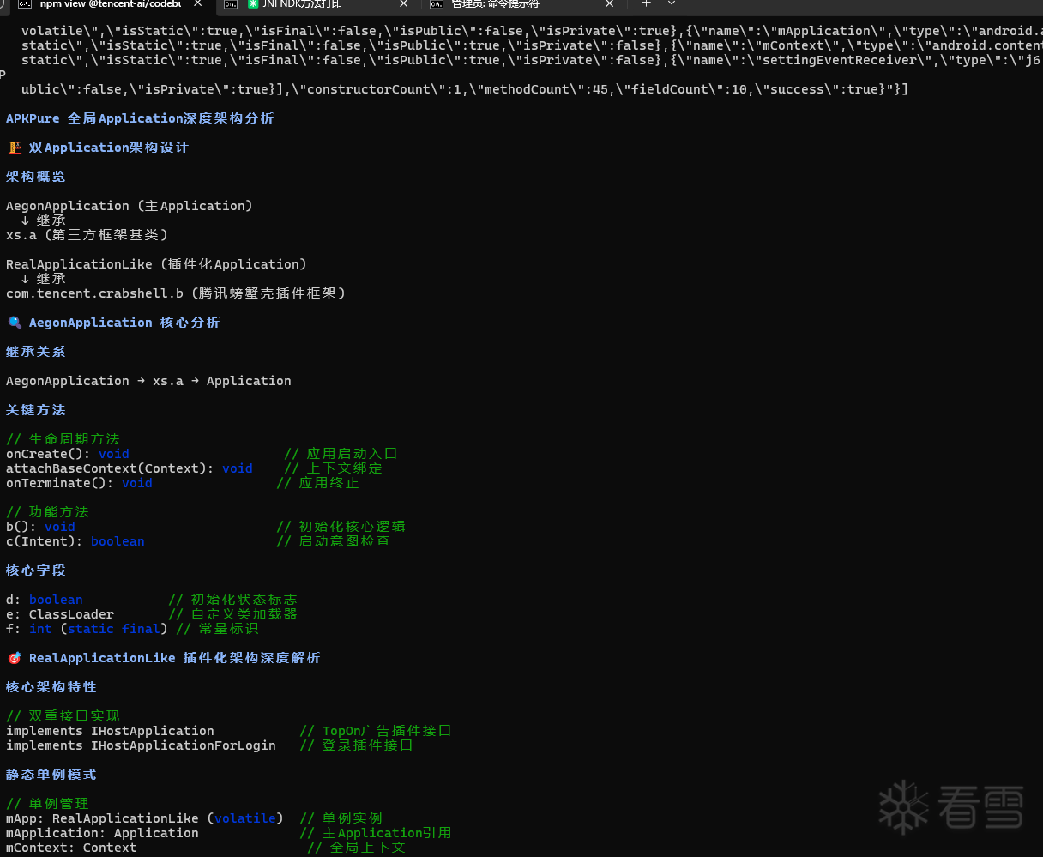Click the 核心架构特性 heading
This screenshot has height=857, width=1043.
51,687
